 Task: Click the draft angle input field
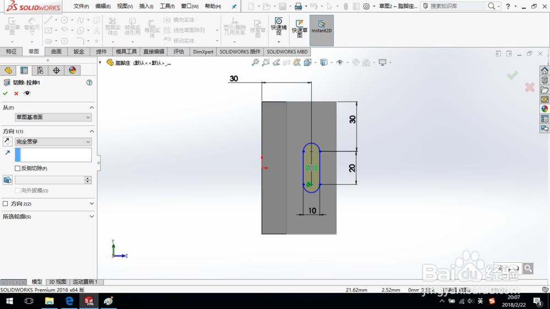pos(50,180)
